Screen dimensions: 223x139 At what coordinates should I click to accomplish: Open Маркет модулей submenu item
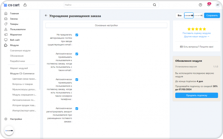click(x=19, y=68)
